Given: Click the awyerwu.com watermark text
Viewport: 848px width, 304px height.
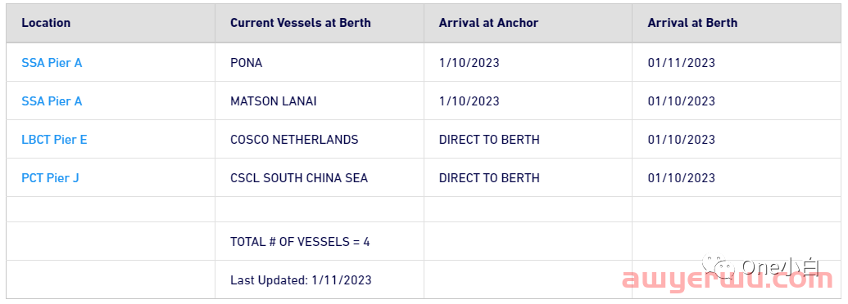Looking at the screenshot, I should 728,280.
